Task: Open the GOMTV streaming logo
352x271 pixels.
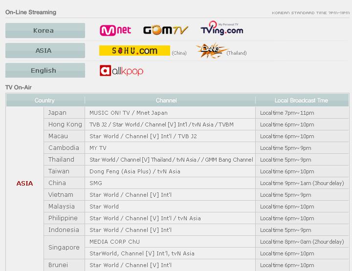Action: 166,30
